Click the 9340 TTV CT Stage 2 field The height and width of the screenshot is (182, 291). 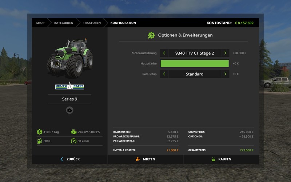point(195,53)
